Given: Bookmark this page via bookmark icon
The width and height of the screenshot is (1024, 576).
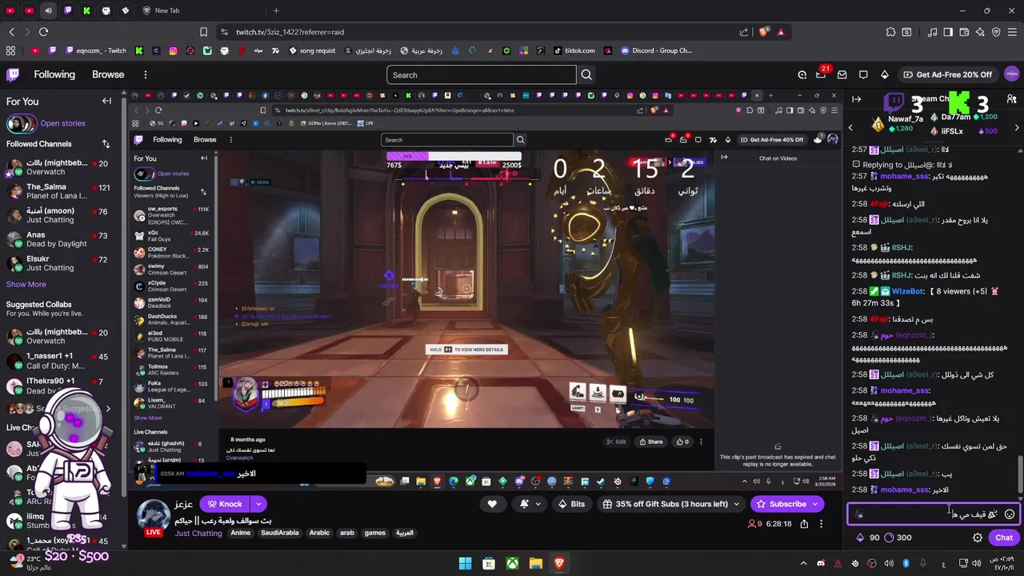Looking at the screenshot, I should [203, 32].
